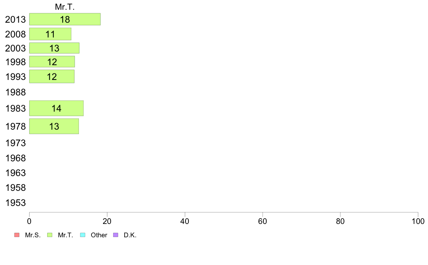Click the green Mr.T. legend swatch

click(x=50, y=235)
